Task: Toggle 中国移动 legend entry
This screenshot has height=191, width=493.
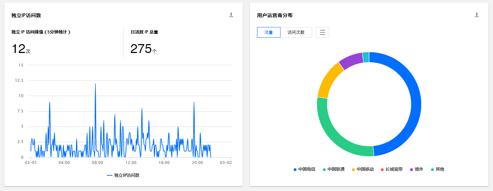Action: [x=363, y=169]
